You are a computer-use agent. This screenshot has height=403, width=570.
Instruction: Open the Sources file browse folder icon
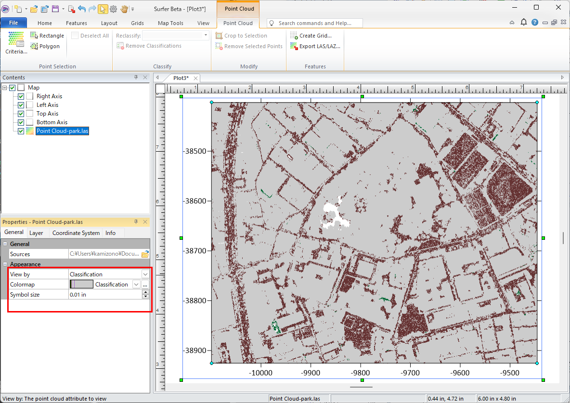tap(145, 254)
